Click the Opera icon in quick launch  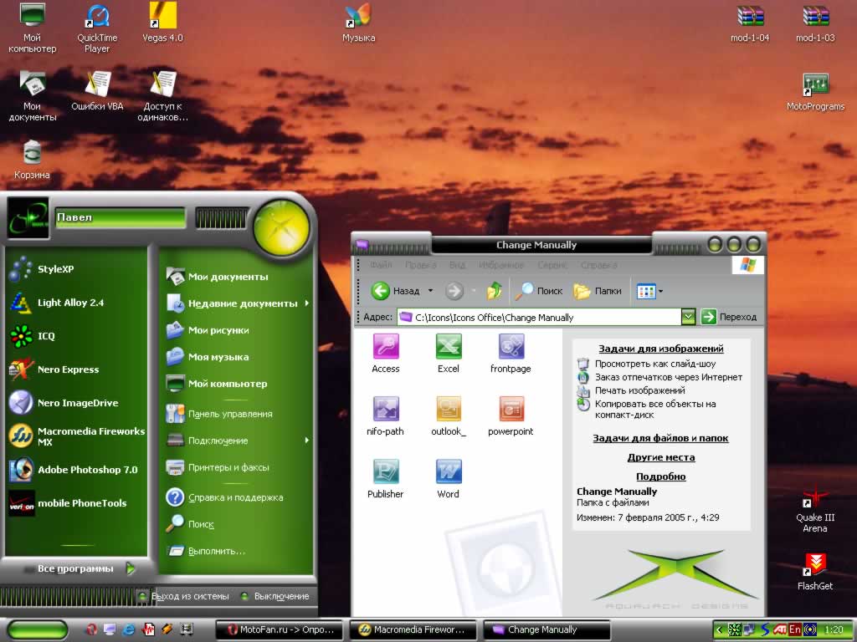click(91, 629)
